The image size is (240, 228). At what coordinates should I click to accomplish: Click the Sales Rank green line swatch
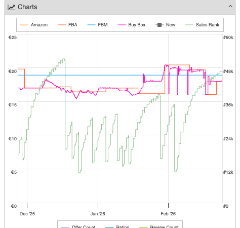[x=189, y=25]
